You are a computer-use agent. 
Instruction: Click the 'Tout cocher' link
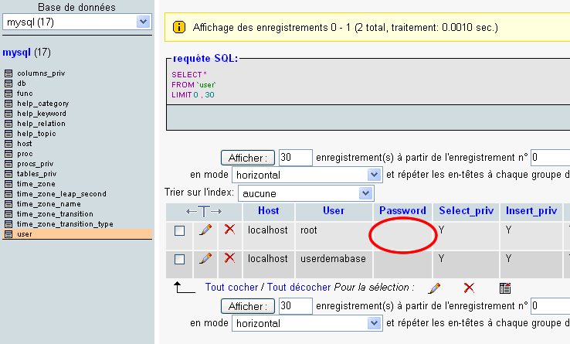pos(232,287)
